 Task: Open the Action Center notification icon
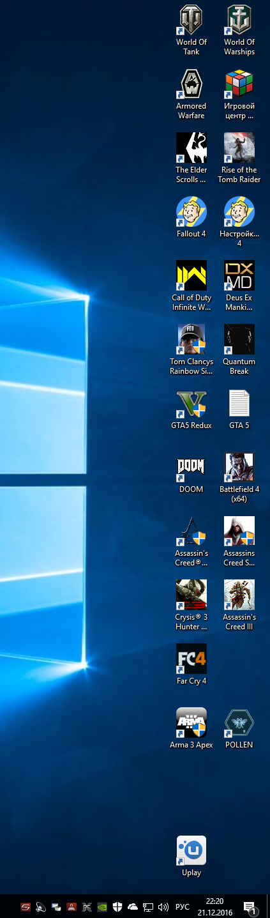tap(250, 907)
